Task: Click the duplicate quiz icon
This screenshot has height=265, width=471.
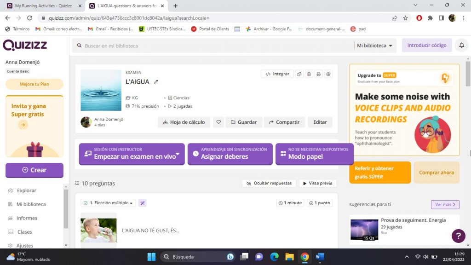Action: click(299, 74)
